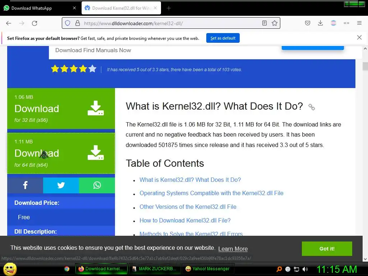368x276 pixels.
Task: Open the network tray icon
Action: [x=296, y=269]
